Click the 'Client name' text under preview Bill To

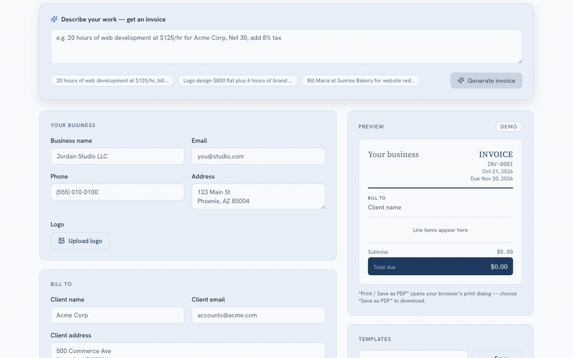384,208
